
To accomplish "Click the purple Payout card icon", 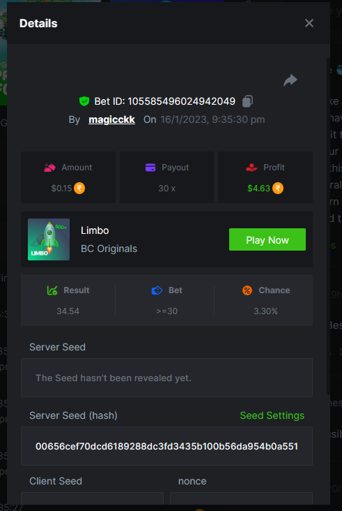I will pos(150,168).
